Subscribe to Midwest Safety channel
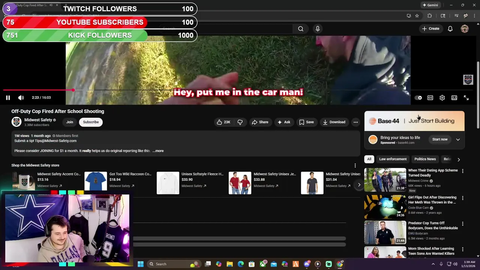This screenshot has width=480, height=270. click(x=91, y=122)
